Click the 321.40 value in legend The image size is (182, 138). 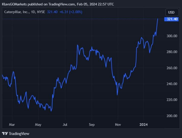pyautogui.click(x=52, y=12)
